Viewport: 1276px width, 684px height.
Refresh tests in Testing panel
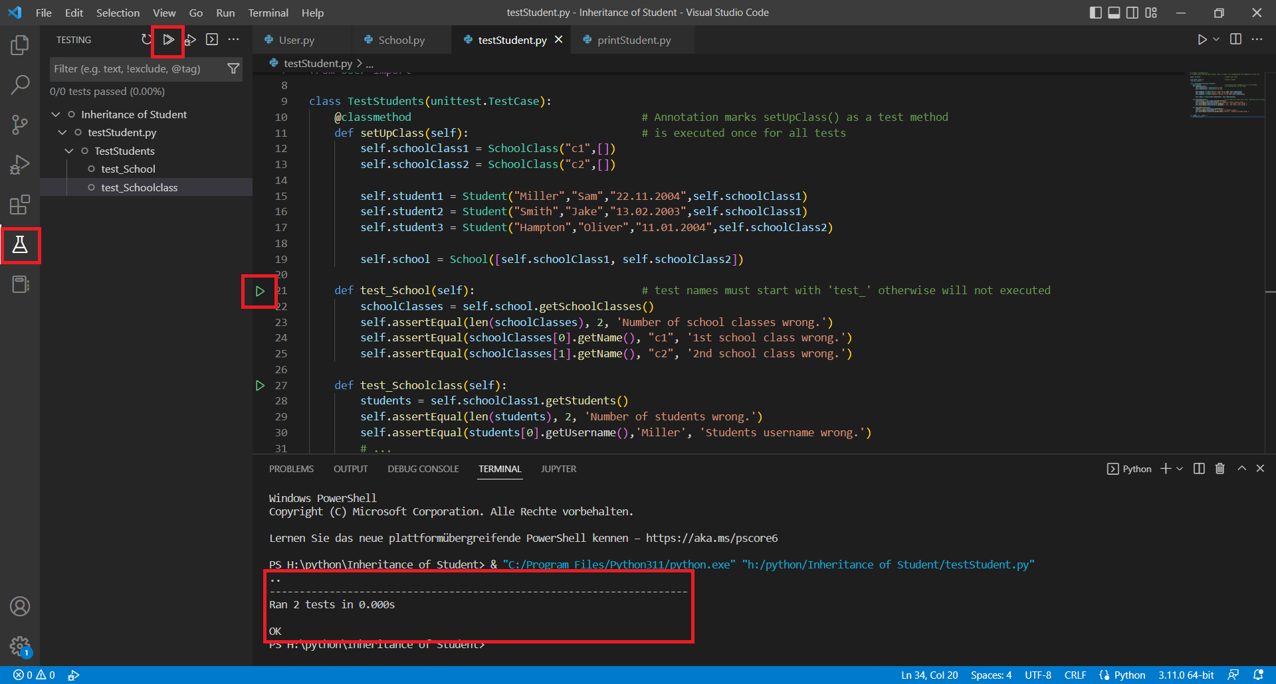click(x=147, y=40)
